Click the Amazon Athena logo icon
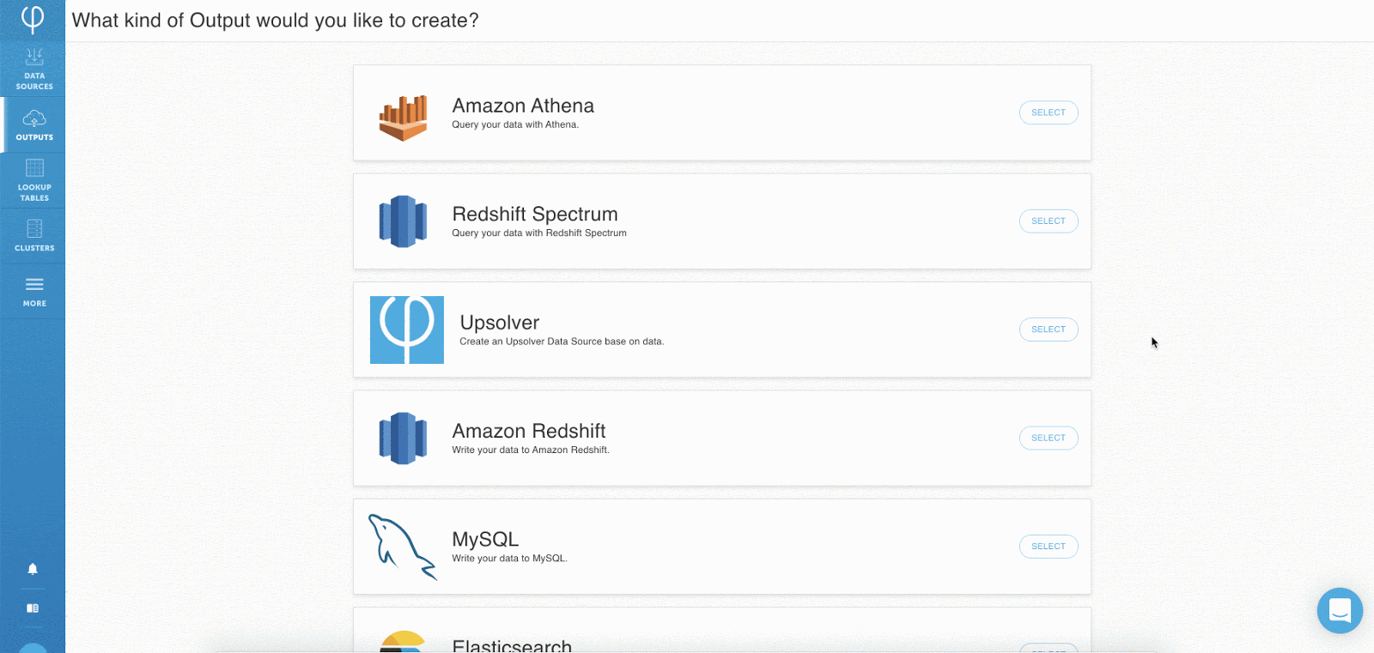This screenshot has height=653, width=1374. click(x=403, y=118)
